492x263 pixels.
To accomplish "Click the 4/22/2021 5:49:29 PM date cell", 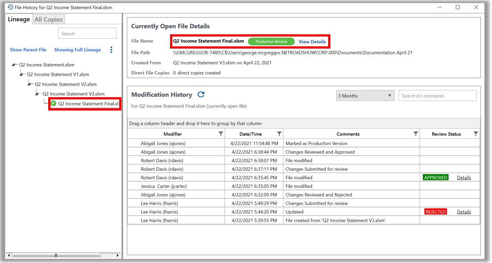I will point(254,203).
